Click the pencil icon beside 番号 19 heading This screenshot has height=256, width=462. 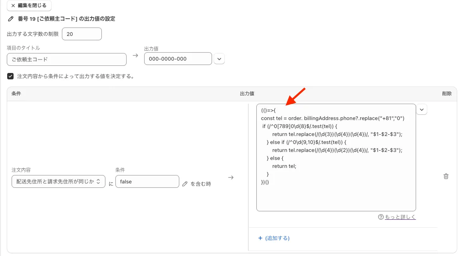[10, 19]
